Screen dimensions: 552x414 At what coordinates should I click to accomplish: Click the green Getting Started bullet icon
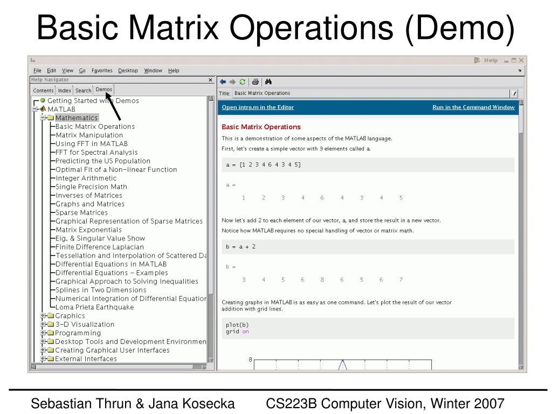[43, 100]
